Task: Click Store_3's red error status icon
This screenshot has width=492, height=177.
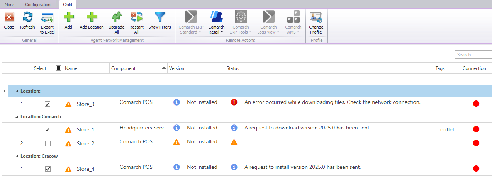Action: (234, 102)
